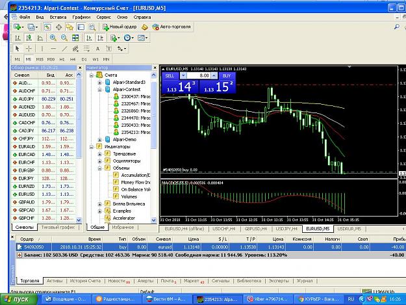The width and height of the screenshot is (406, 305).
Task: Select the text label tool
Action: pyautogui.click(x=108, y=49)
